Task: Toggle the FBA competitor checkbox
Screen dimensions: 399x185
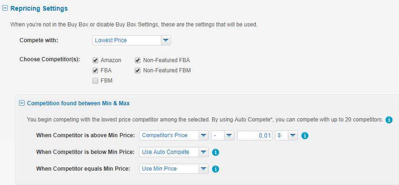Action: 95,70
